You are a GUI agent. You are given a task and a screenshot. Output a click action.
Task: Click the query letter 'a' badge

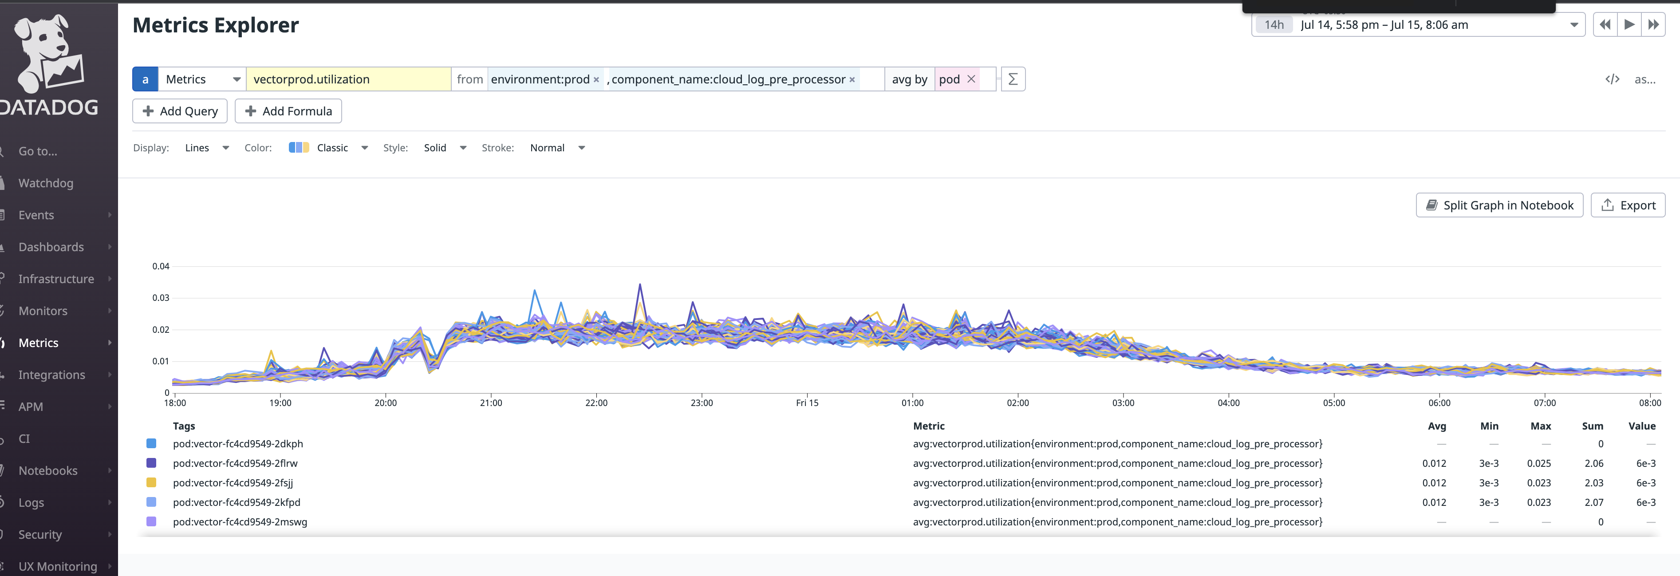pyautogui.click(x=145, y=79)
